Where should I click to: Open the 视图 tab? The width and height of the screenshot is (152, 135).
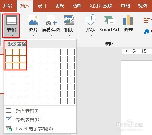[x=142, y=5]
